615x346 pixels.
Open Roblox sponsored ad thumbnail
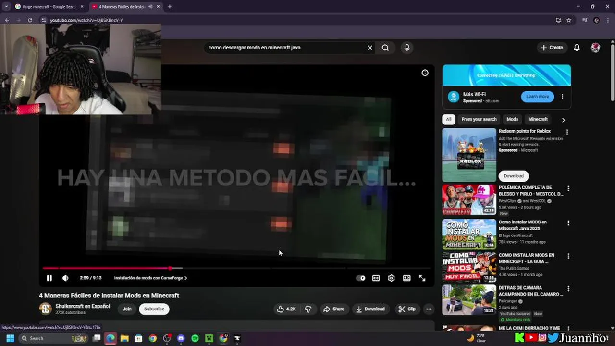pos(469,155)
